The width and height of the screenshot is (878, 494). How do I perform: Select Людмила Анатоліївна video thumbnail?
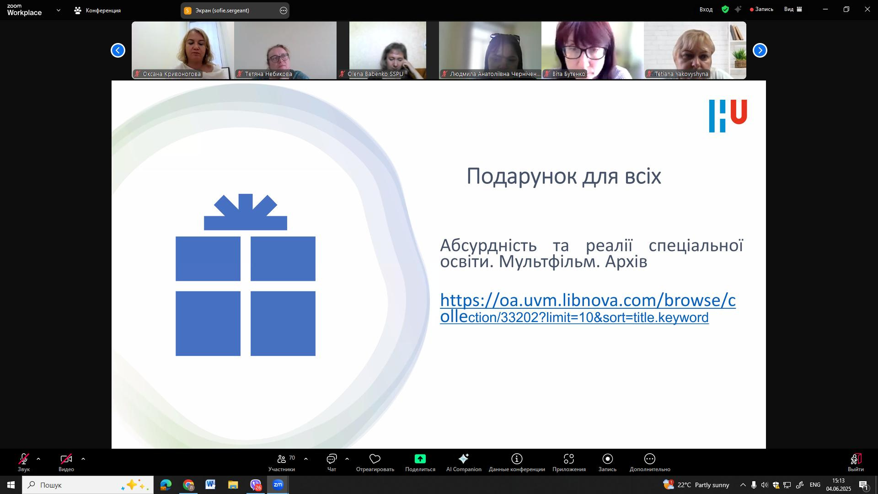pyautogui.click(x=490, y=50)
